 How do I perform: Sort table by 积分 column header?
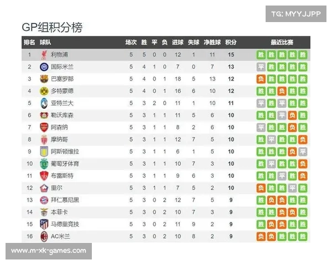231,43
